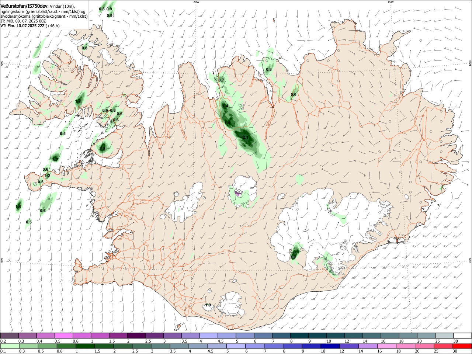Viewport: 472px width, 354px height.
Task: Click the bright pink 0.5 swatch in the top snow legend row
Action: pyautogui.click(x=63, y=336)
